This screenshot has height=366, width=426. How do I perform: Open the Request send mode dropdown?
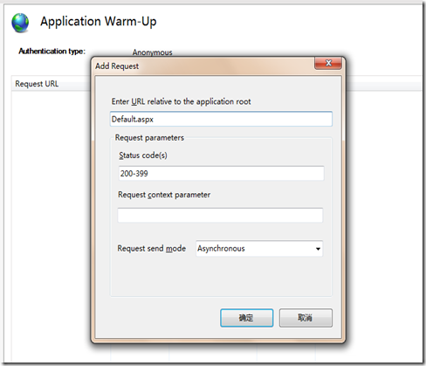(259, 249)
